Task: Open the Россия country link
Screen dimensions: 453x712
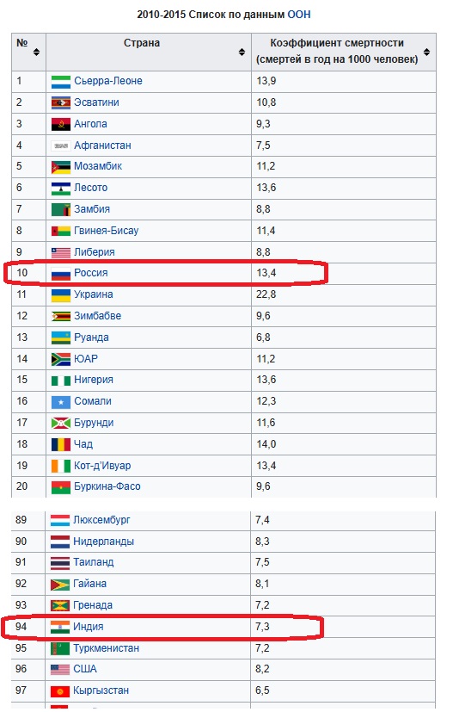Action: coord(91,273)
